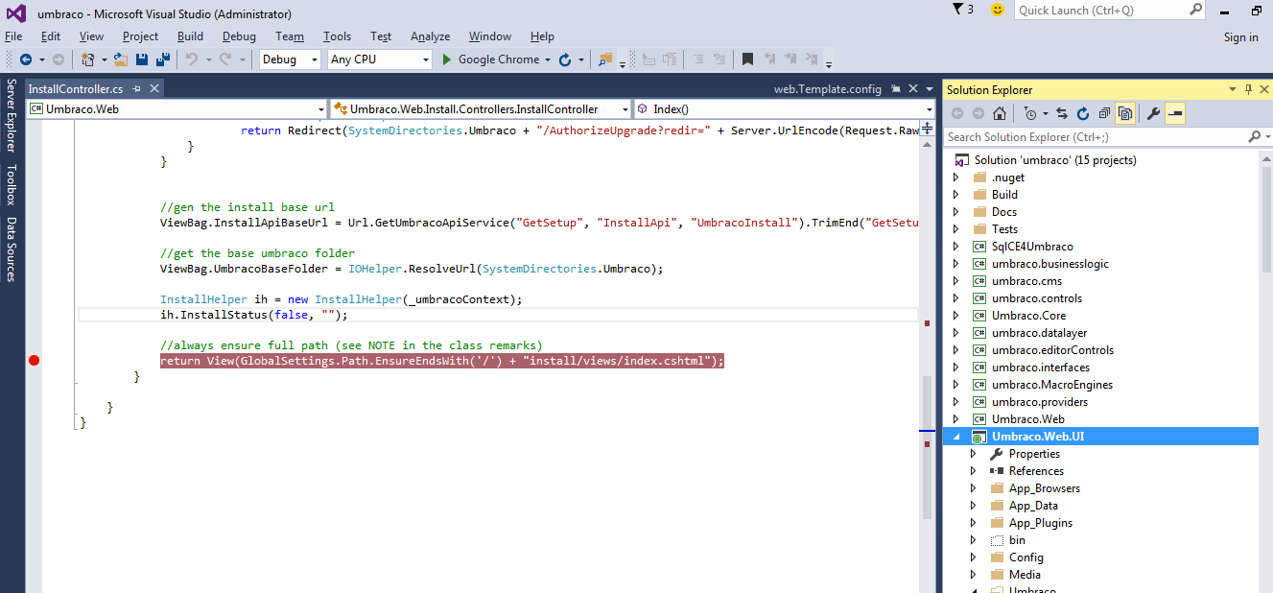This screenshot has width=1273, height=593.
Task: Click the Sign in link
Action: [x=1241, y=37]
